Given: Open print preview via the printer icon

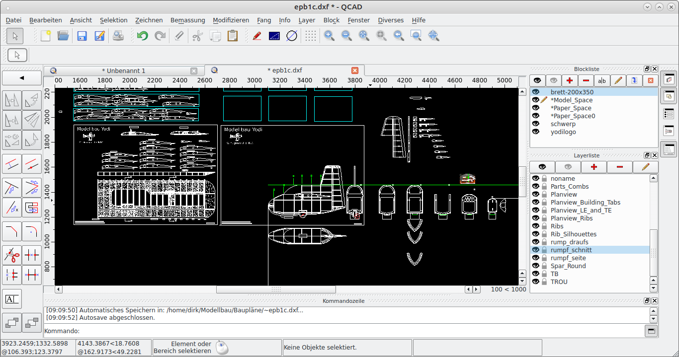Looking at the screenshot, I should pos(118,36).
